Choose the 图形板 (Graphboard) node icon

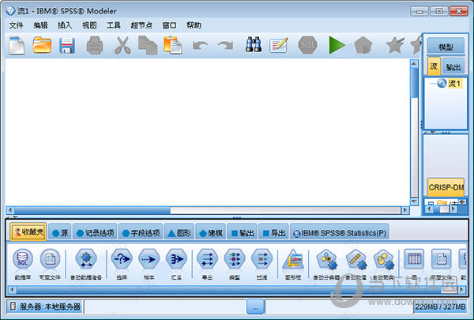(293, 259)
